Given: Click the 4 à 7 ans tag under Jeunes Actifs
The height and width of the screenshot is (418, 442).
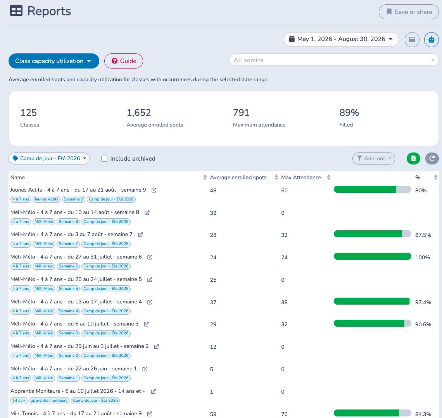Looking at the screenshot, I should 21,199.
